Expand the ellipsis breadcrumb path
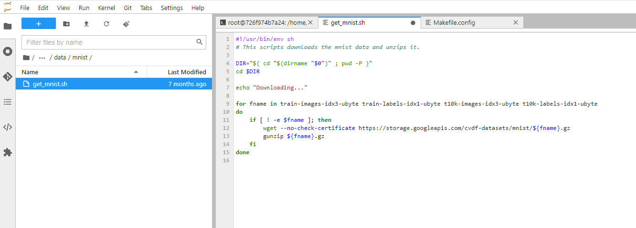This screenshot has height=228, width=636. [42, 57]
